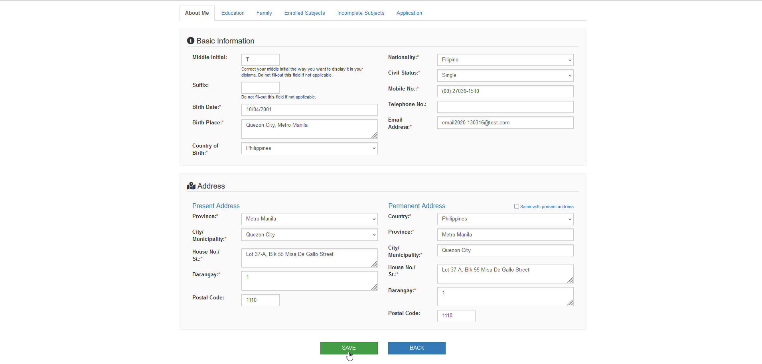This screenshot has height=364, width=762.
Task: Click the Basic Information info icon
Action: [x=191, y=41]
